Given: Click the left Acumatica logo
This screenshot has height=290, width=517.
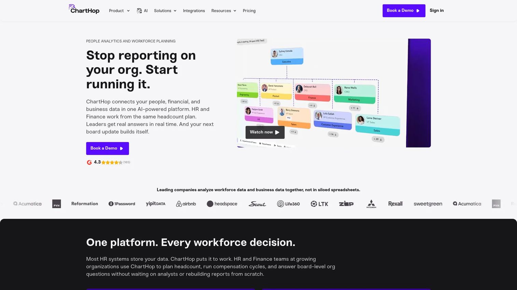Looking at the screenshot, I should [x=27, y=204].
